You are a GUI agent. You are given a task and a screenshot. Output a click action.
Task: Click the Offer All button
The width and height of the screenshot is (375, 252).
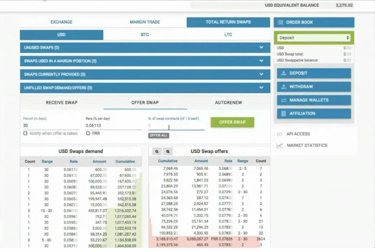[x=158, y=135]
